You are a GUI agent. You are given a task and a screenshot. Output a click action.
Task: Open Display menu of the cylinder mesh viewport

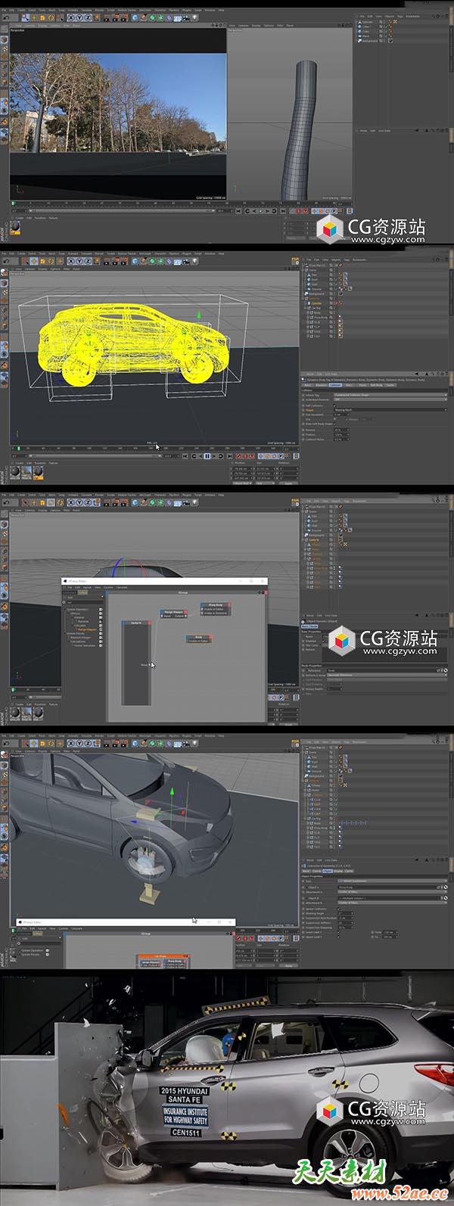pos(257,25)
